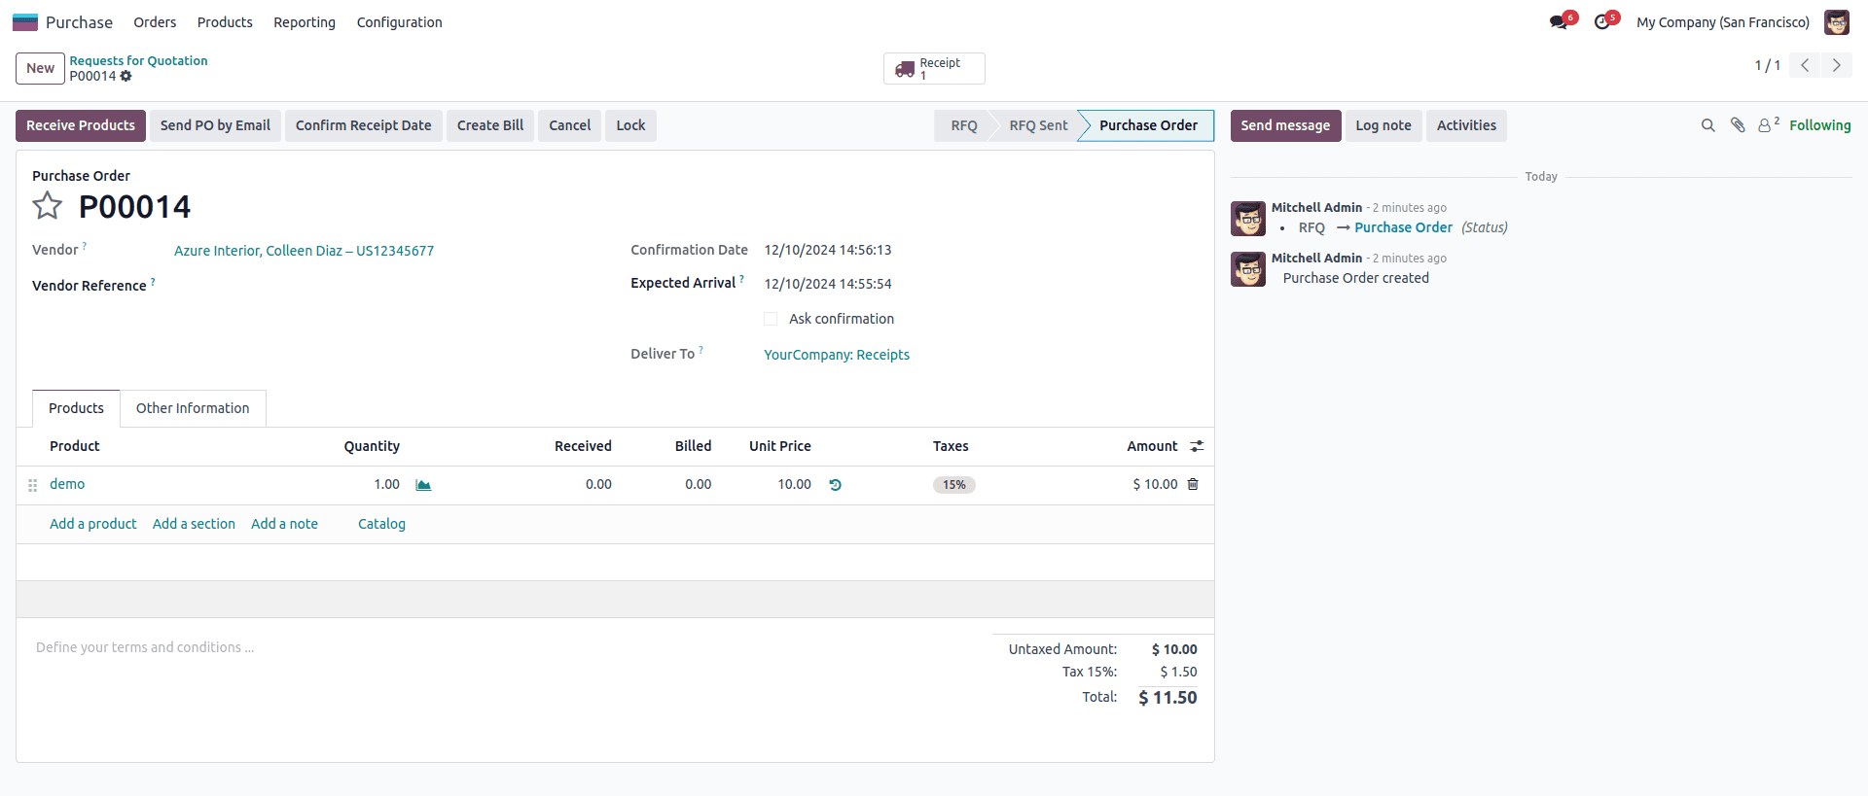The height and width of the screenshot is (796, 1868).
Task: Click the terms and conditions field
Action: 506,647
